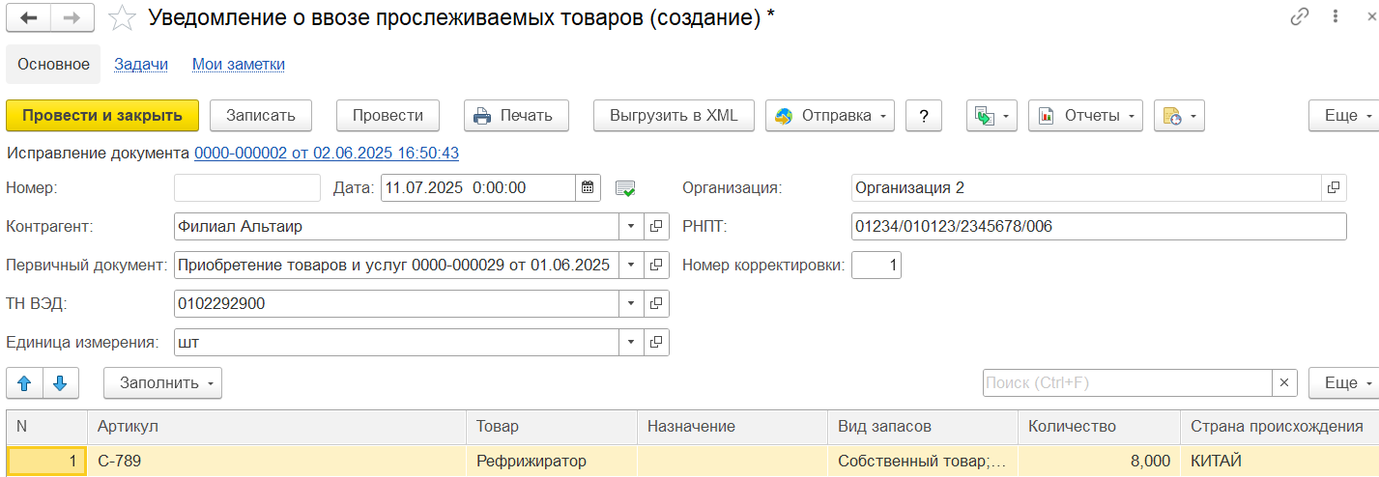Expand the Контрагент dropdown list
The height and width of the screenshot is (477, 1379).
click(631, 226)
